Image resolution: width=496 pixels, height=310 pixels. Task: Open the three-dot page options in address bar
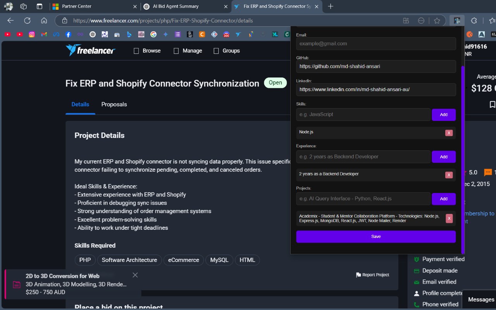point(421,21)
